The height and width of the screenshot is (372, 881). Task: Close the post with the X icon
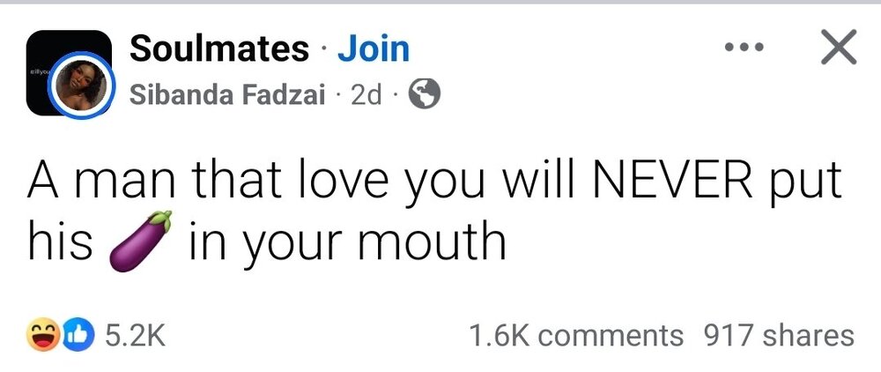(838, 49)
